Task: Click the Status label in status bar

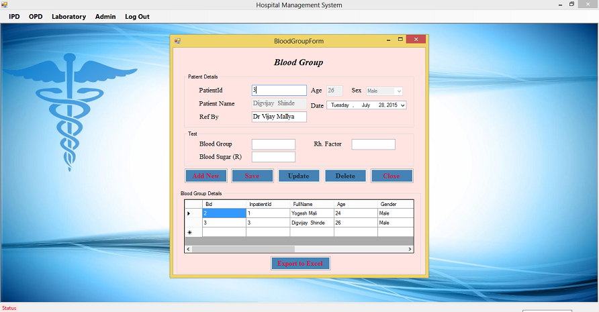Action: (x=9, y=308)
